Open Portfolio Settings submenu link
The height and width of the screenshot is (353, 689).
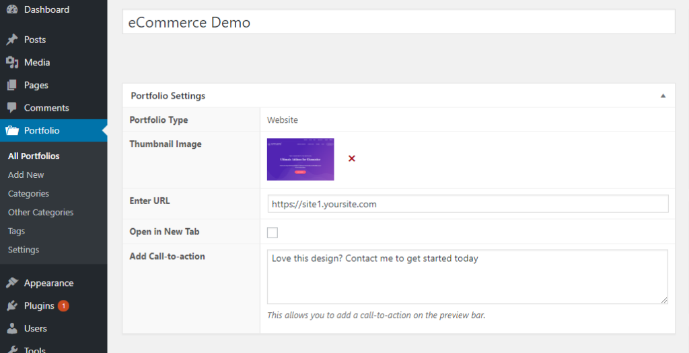tap(24, 250)
